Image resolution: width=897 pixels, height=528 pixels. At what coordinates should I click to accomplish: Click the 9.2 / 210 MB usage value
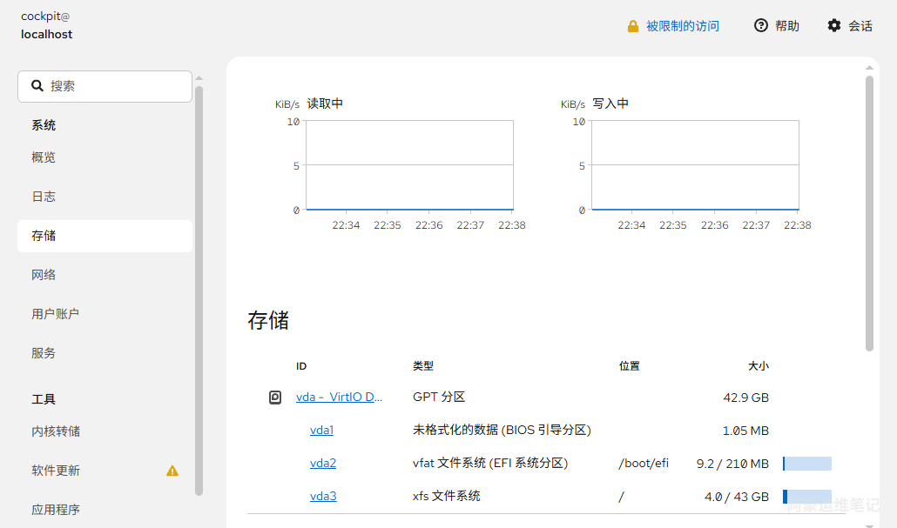point(732,464)
